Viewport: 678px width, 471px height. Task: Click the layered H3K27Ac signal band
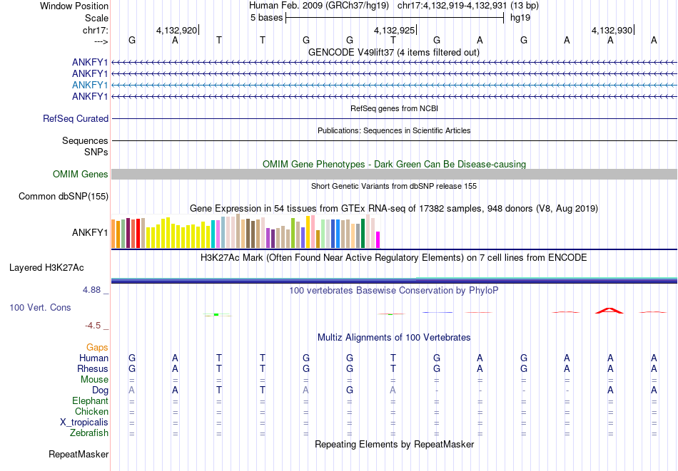click(394, 280)
